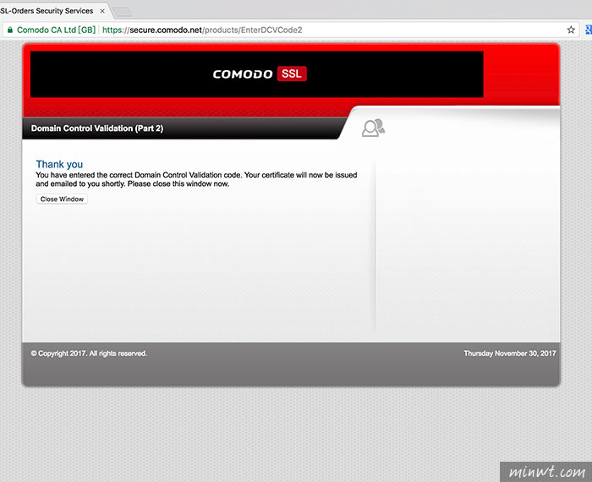Open a new tab next to current tab
This screenshot has width=592, height=482.
click(123, 12)
